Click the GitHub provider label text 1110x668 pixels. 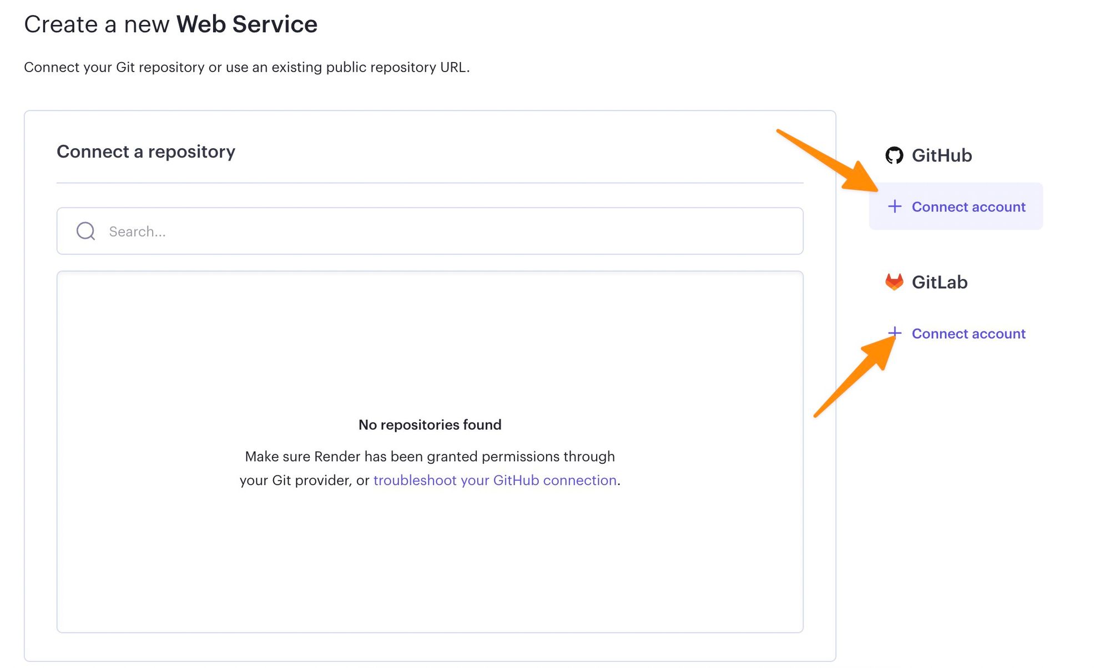941,156
